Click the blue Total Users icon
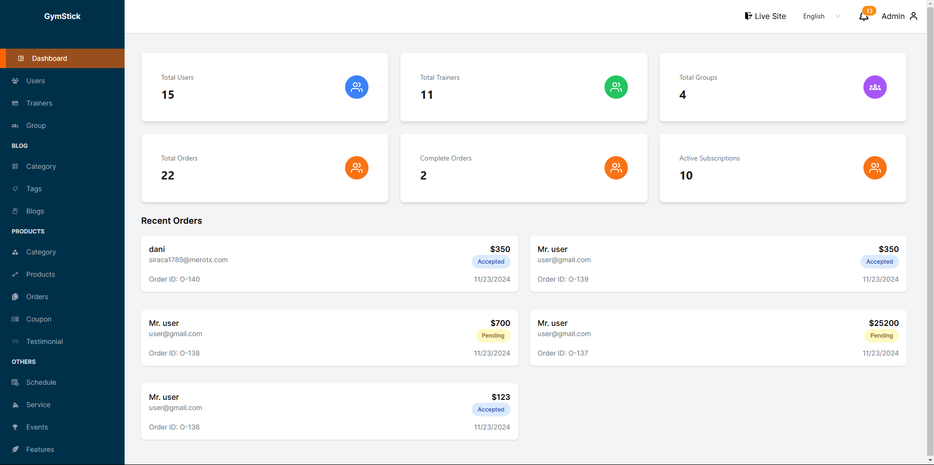This screenshot has height=465, width=934. coord(357,87)
